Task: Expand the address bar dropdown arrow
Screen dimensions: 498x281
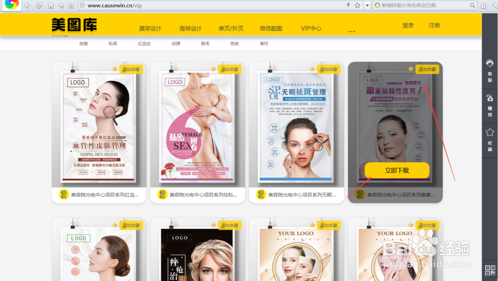Action: (x=367, y=5)
